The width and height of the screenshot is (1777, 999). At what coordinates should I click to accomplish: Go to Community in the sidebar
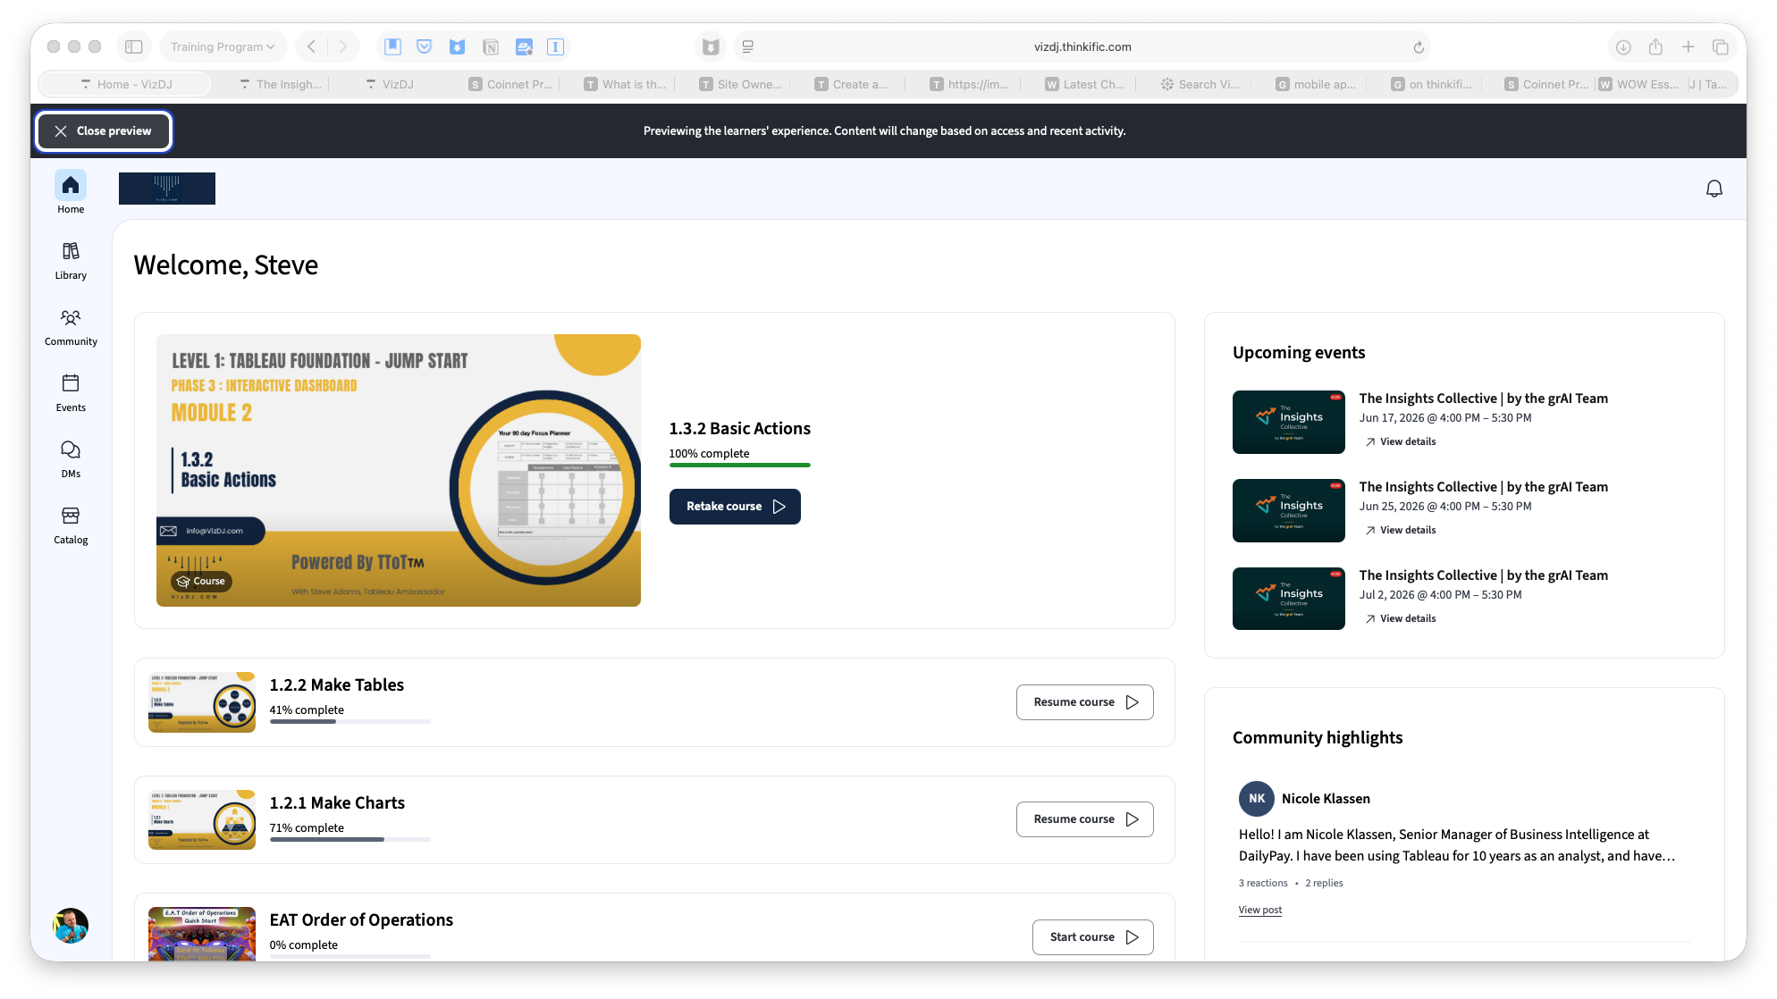[71, 326]
